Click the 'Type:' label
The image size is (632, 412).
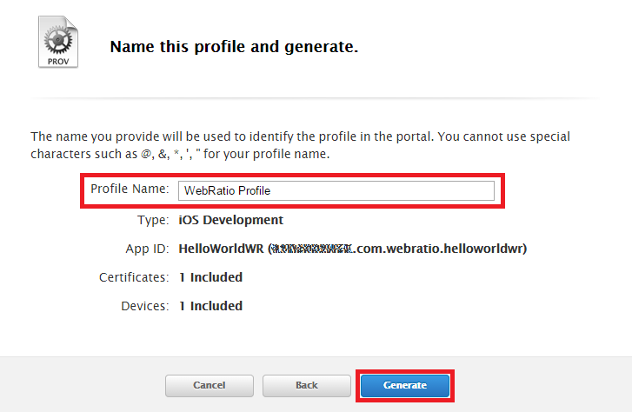point(153,220)
